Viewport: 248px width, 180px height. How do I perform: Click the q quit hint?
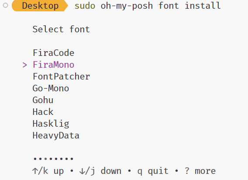point(153,171)
